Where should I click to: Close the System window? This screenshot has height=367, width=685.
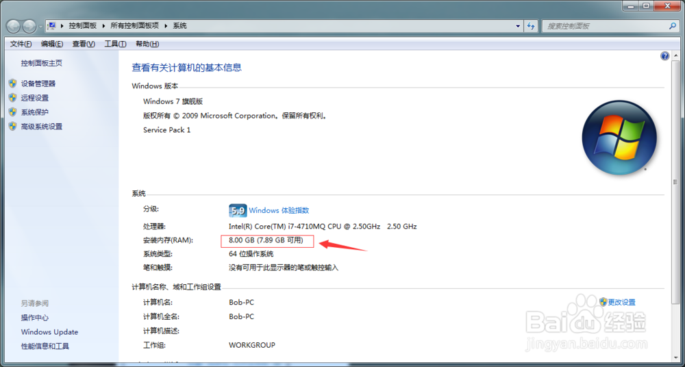[667, 5]
